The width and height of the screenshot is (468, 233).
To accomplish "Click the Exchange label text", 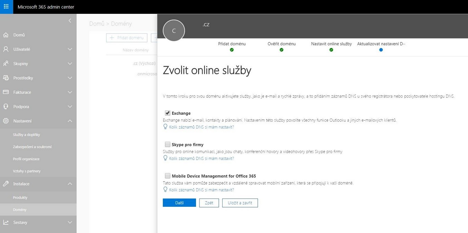I will pos(181,113).
